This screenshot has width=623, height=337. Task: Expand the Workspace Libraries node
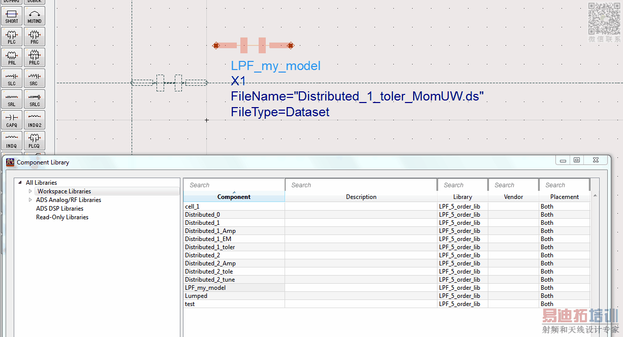click(x=30, y=191)
